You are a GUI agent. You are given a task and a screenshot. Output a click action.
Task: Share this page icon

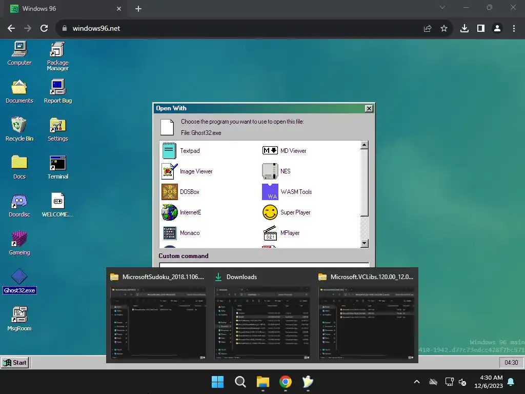coord(428,29)
